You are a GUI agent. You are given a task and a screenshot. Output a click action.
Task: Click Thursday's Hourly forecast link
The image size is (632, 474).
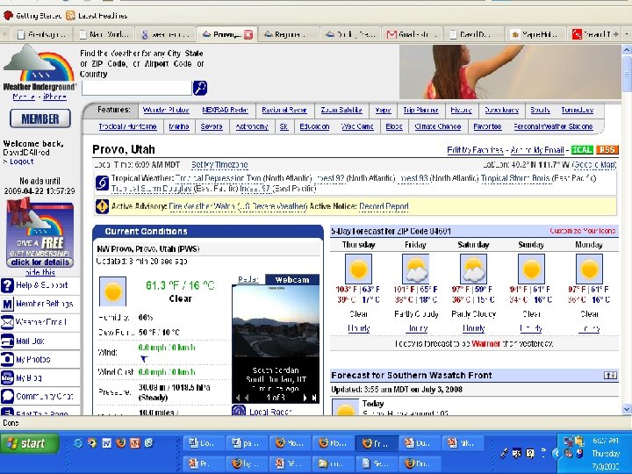click(x=358, y=328)
